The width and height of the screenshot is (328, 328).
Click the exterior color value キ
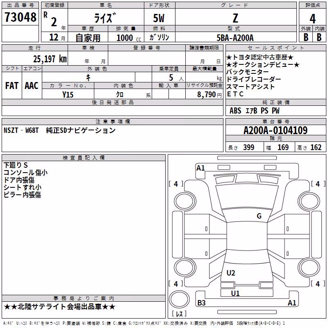[x=88, y=77]
